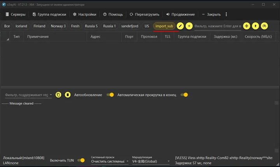Image resolution: width=280 pixels, height=167 pixels.
Task: Open the Маршрутизация V4 Global dropdown
Action: click(x=151, y=161)
